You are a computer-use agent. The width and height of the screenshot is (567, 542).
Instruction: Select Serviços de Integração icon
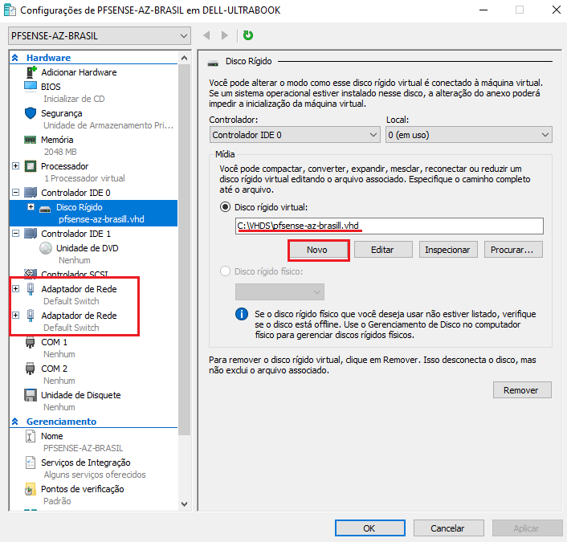coord(31,463)
